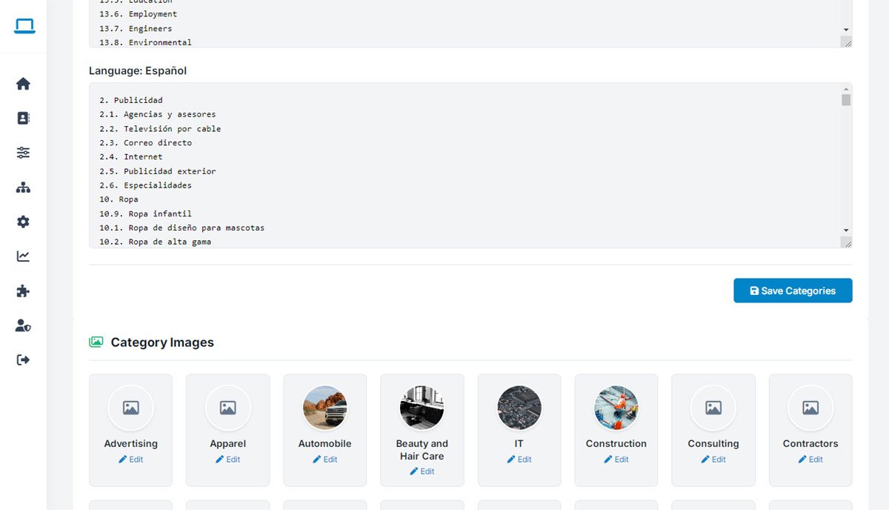Image resolution: width=889 pixels, height=510 pixels.
Task: Edit the Beauty and Hair Care image
Action: [422, 471]
